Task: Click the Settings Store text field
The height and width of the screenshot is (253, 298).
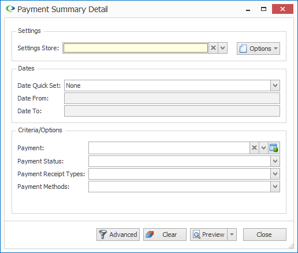Action: [x=136, y=48]
